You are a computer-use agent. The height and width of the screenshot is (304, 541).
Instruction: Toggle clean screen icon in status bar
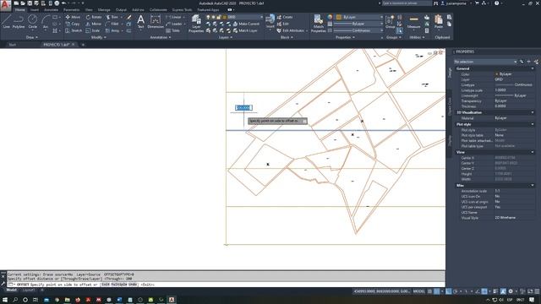pos(530,291)
